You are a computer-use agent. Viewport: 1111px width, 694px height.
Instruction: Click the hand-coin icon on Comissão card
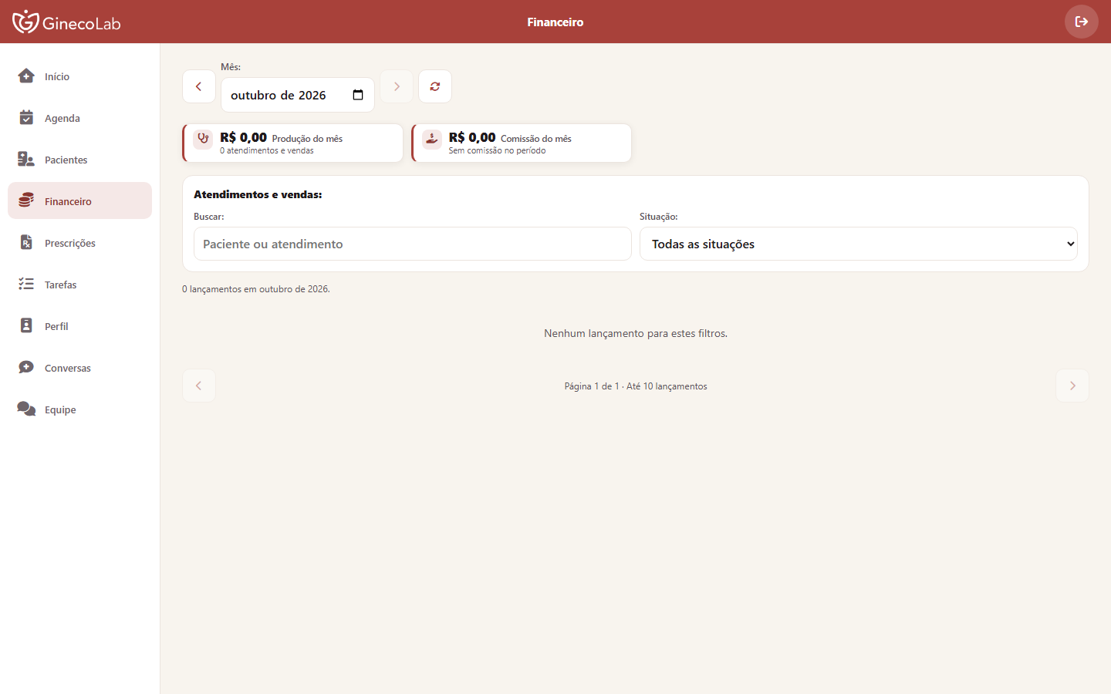point(432,139)
